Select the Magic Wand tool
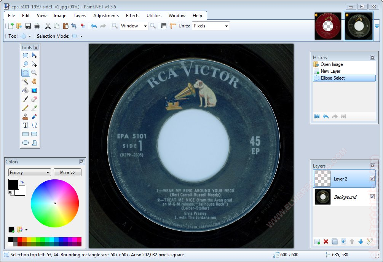Image resolution: width=383 pixels, height=262 pixels. click(x=25, y=81)
